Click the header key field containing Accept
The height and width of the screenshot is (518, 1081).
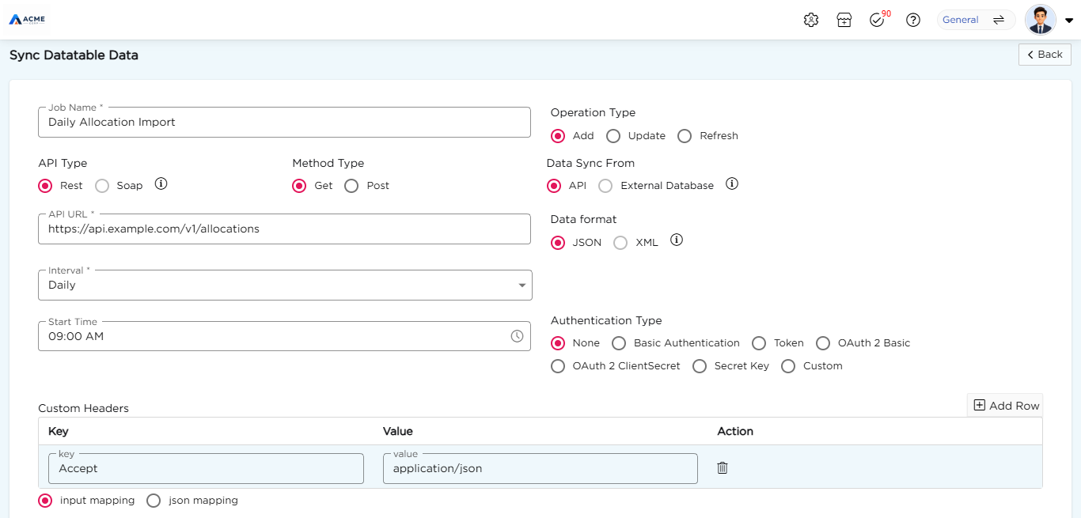click(x=206, y=468)
